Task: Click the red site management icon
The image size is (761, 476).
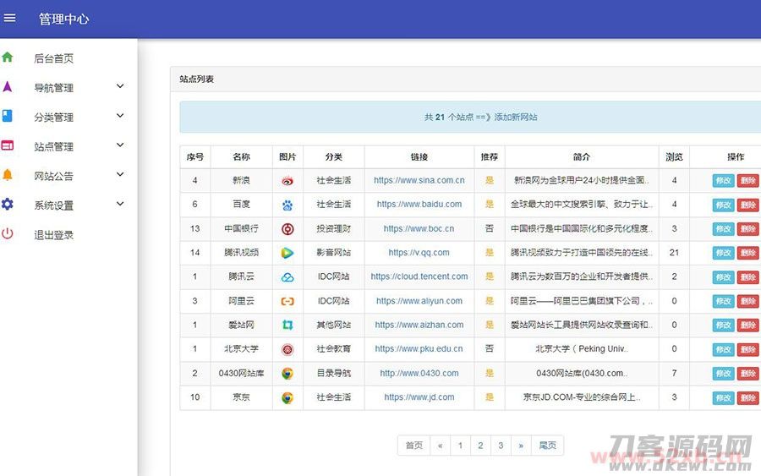Action: pos(8,146)
